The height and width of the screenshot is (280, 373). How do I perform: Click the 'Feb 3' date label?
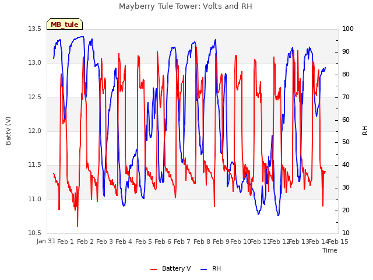point(105,242)
